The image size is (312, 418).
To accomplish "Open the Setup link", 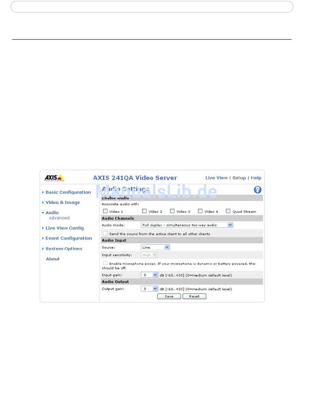I will pos(239,178).
